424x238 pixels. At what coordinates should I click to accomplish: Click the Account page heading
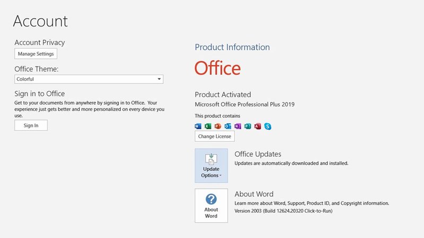[x=40, y=21]
